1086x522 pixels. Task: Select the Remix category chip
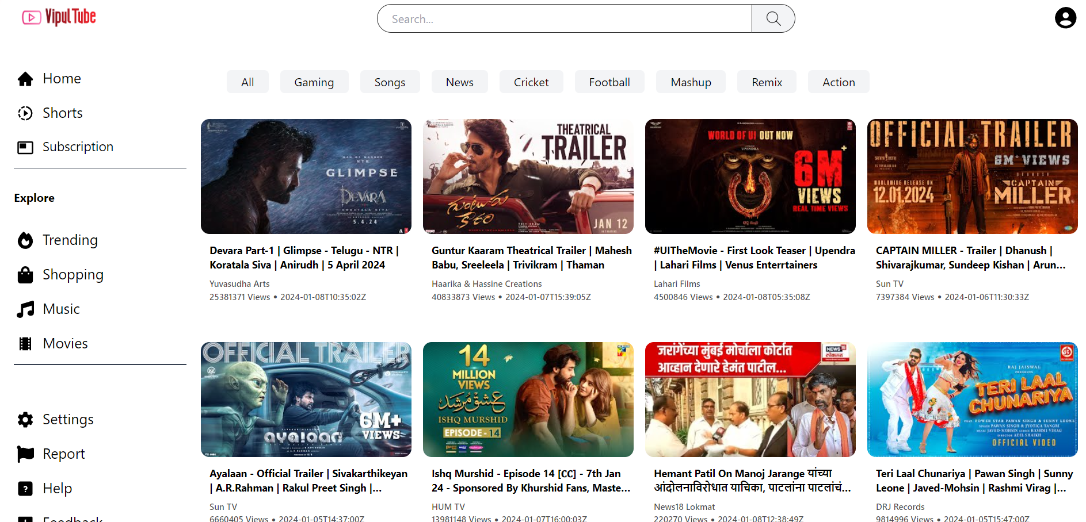[767, 82]
